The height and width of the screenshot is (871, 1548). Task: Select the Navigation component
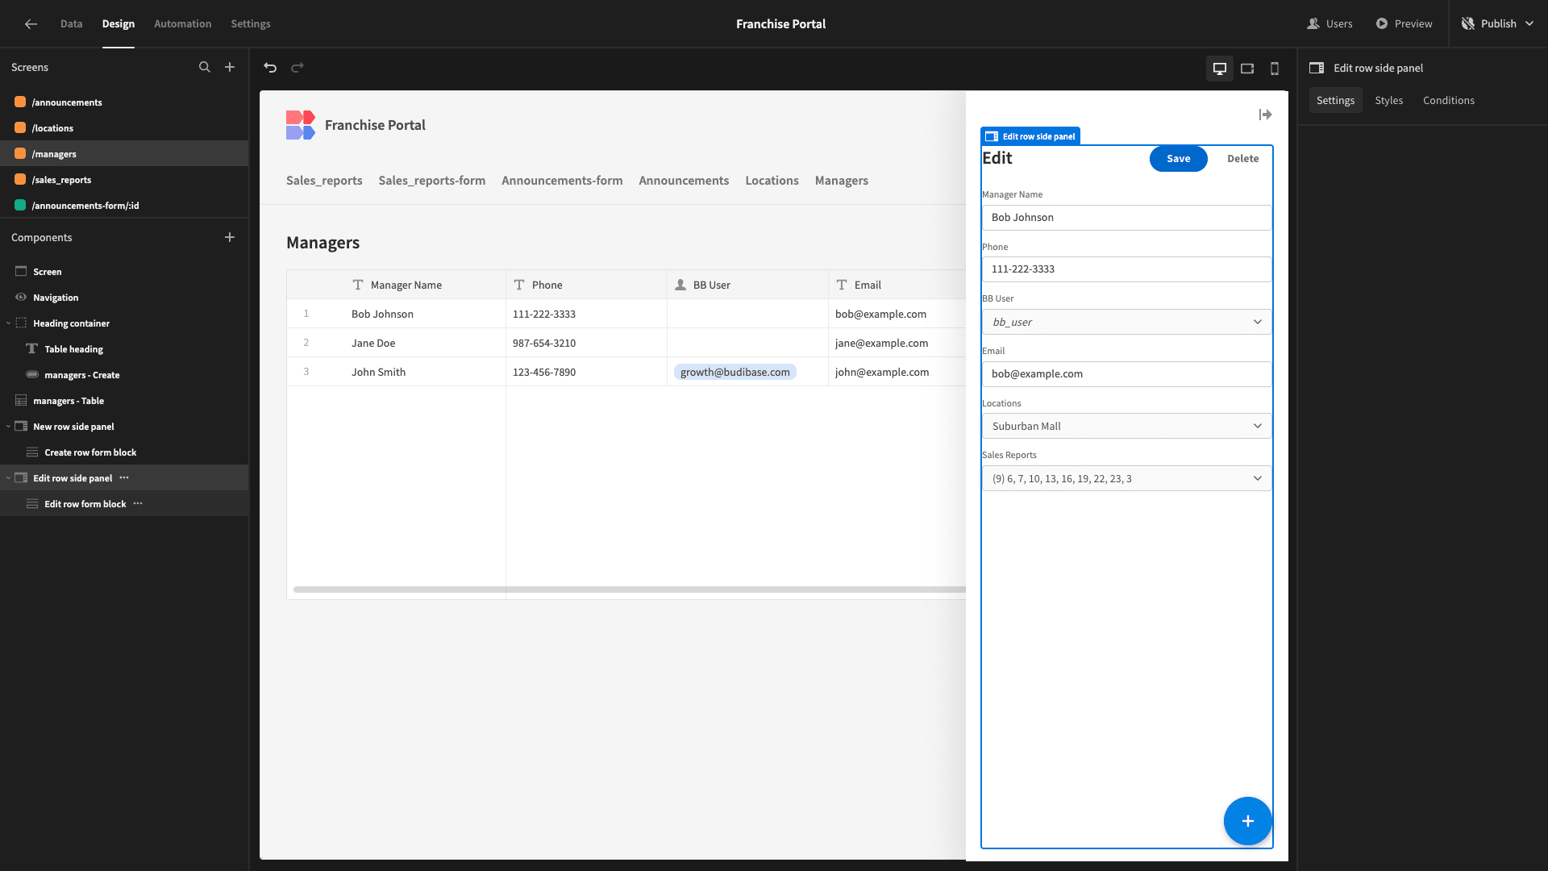[124, 298]
